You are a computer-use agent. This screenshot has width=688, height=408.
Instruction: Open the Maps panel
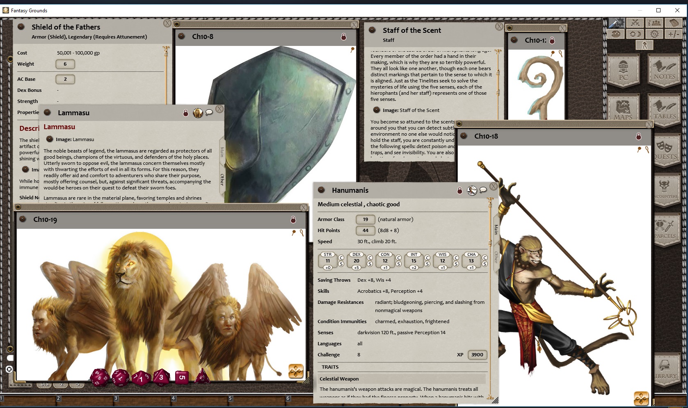(624, 107)
